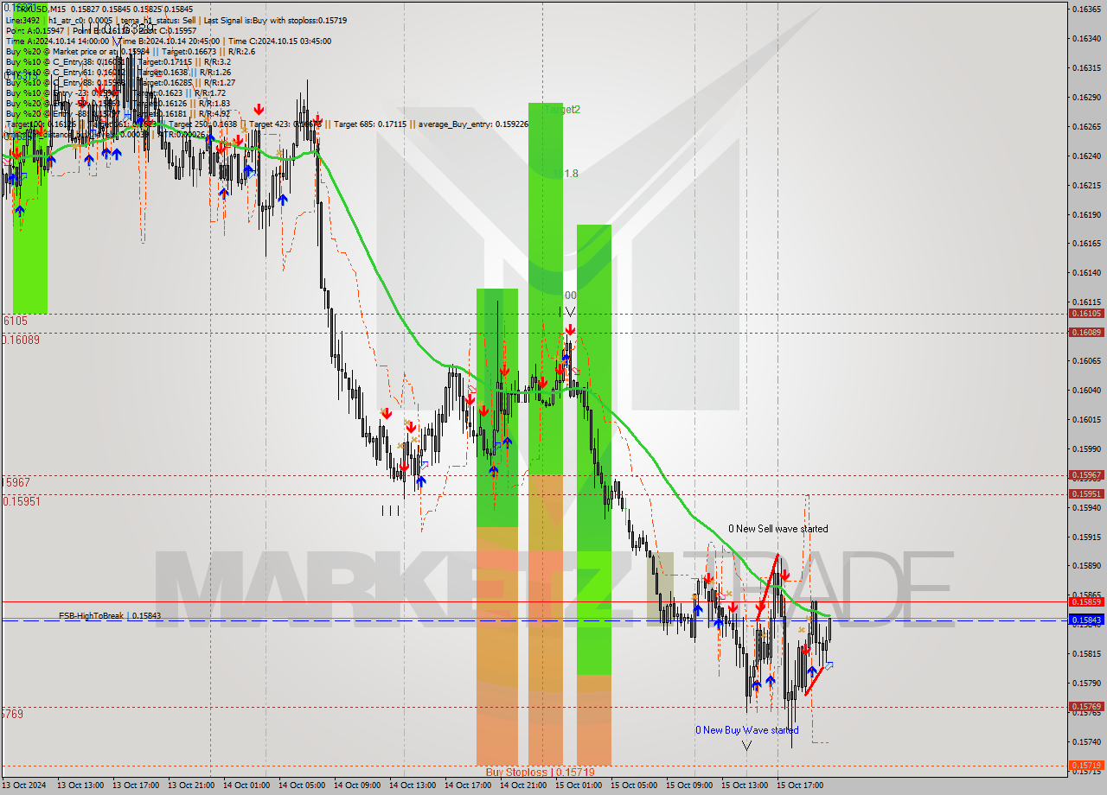Click the '15 Oct 17:00' time axis label
Viewport: 1107px width, 795px height.
800,785
